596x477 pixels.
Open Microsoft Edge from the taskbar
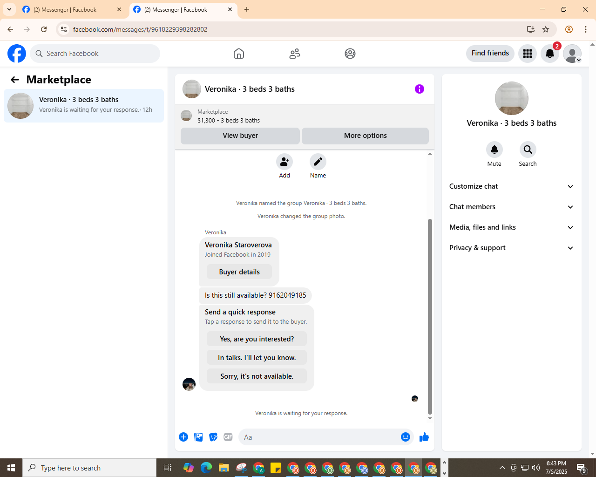click(x=206, y=468)
